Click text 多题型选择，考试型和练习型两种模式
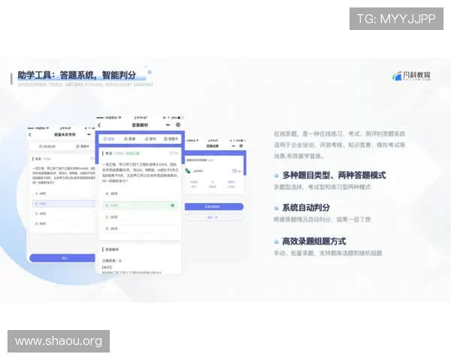 pos(322,187)
